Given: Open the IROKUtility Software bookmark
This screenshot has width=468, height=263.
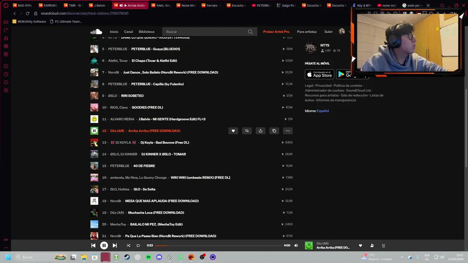Looking at the screenshot, I should 29,22.
